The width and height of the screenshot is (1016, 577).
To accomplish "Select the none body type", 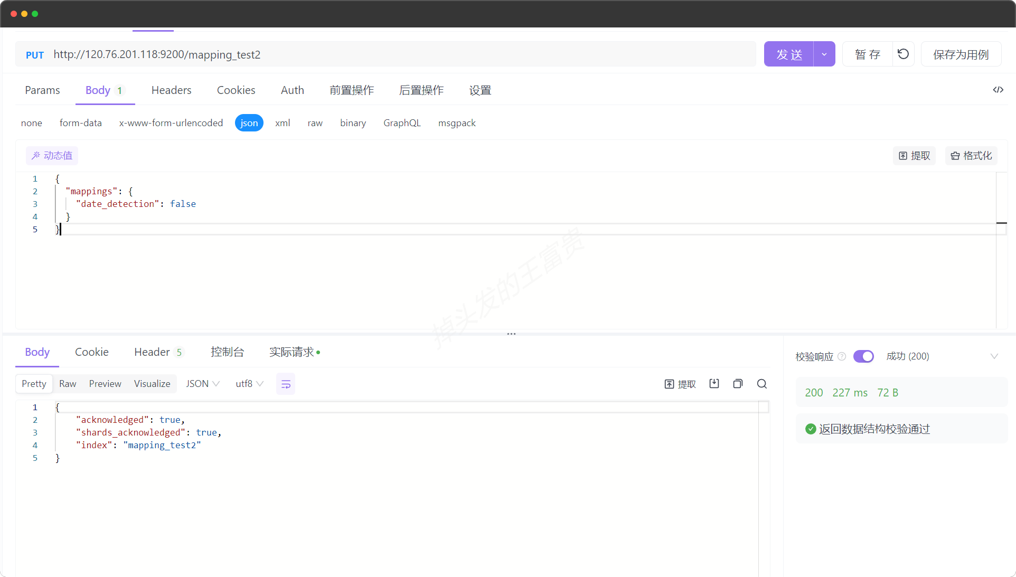I will pyautogui.click(x=32, y=123).
